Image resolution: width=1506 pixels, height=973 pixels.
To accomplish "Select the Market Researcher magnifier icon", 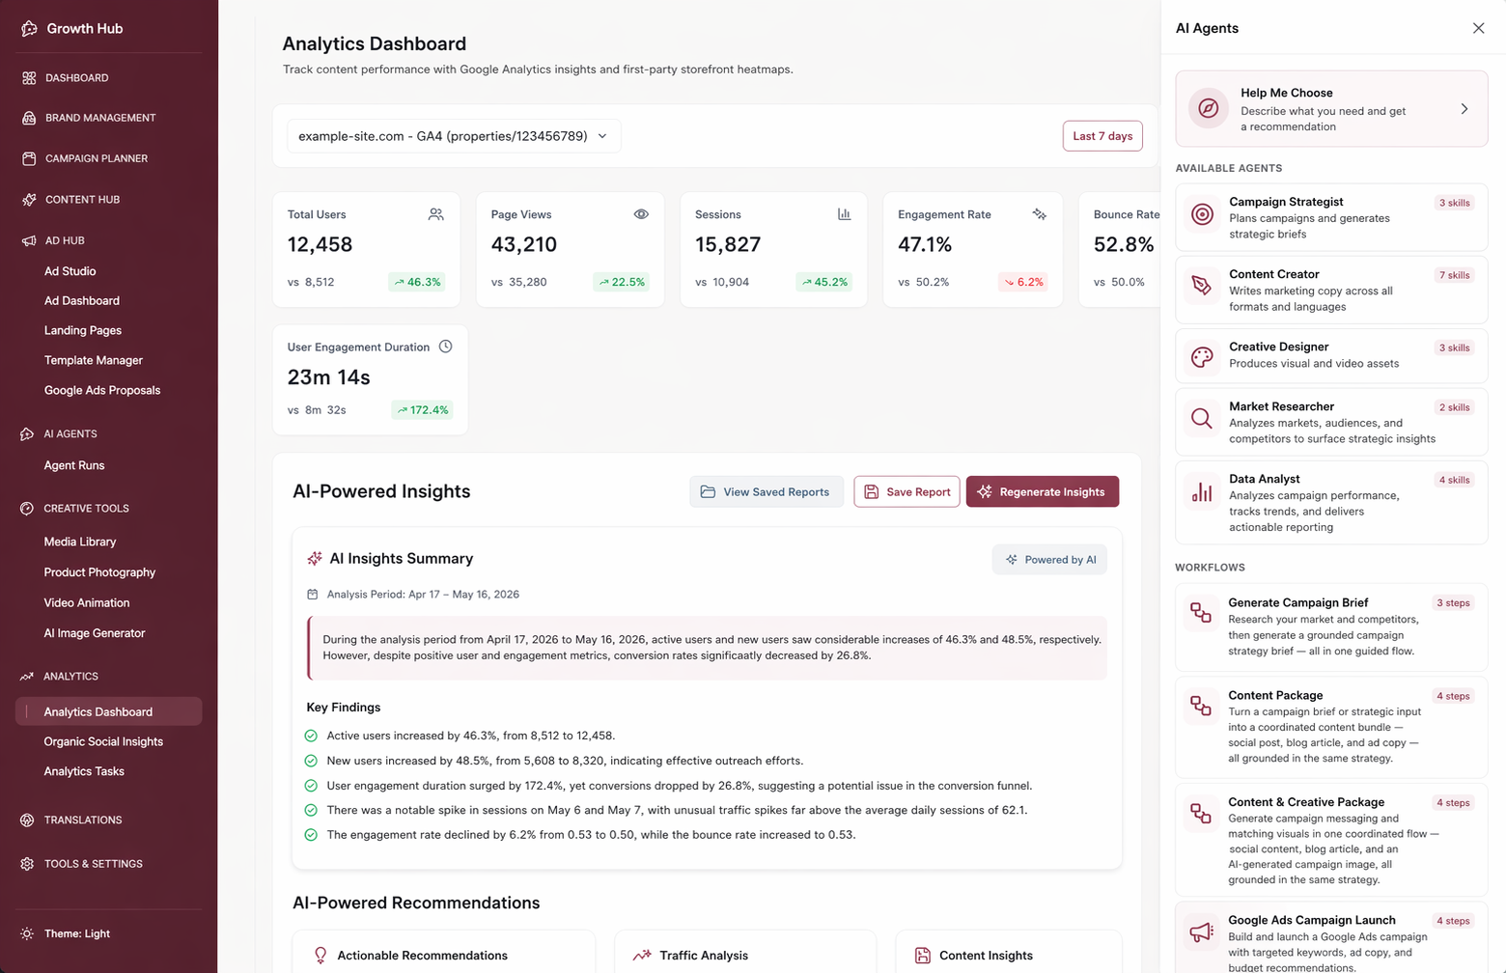I will [x=1202, y=418].
